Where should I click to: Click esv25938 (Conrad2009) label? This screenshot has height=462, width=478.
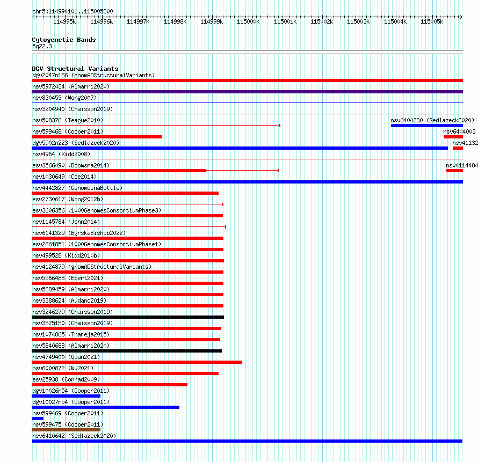tap(66, 379)
